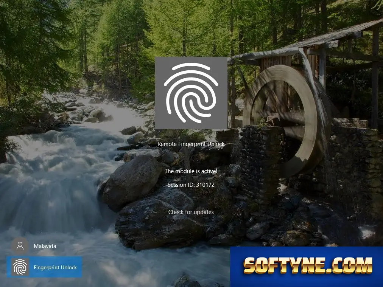Click the number 310172 in session line
This screenshot has height=287, width=383.
point(205,185)
